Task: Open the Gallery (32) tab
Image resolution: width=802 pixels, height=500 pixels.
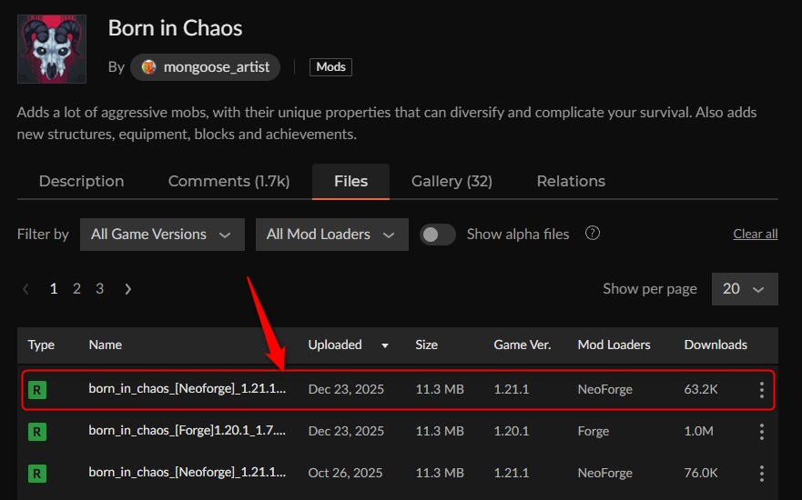Action: [x=452, y=181]
